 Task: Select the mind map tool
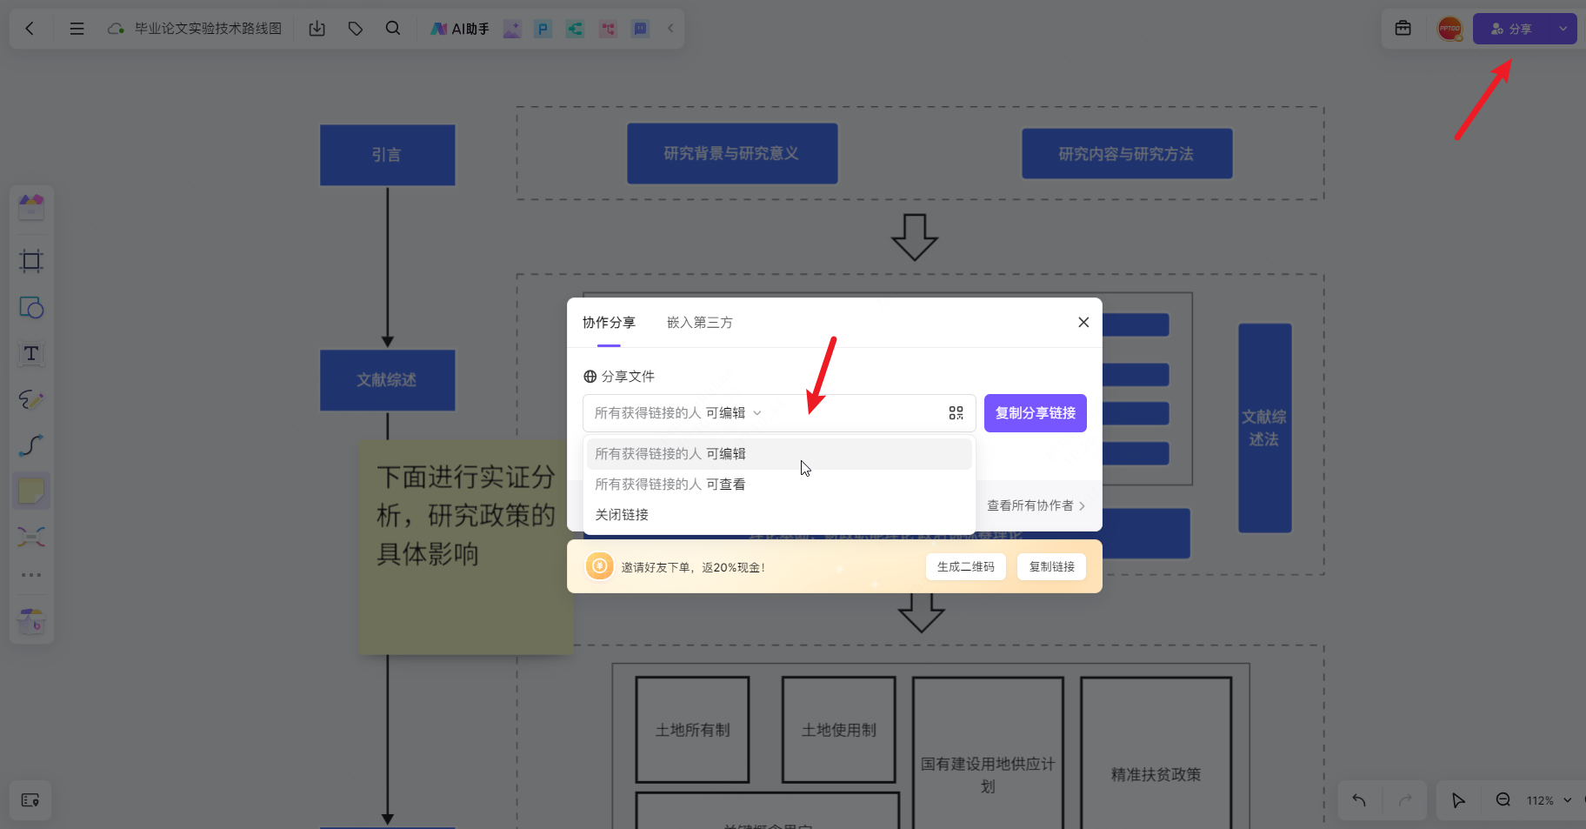click(31, 537)
